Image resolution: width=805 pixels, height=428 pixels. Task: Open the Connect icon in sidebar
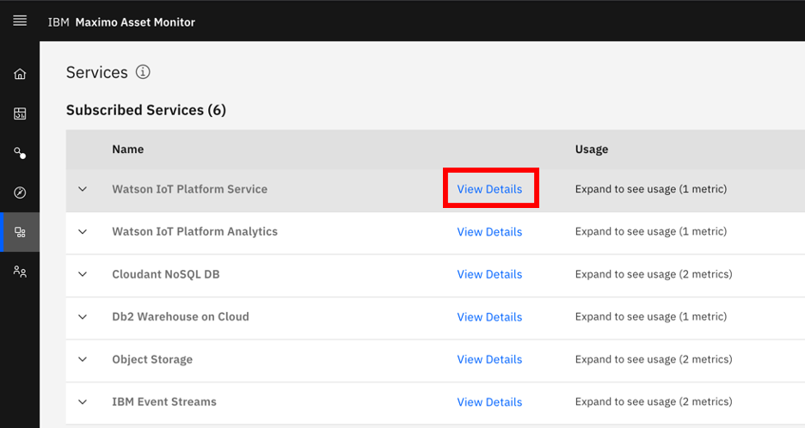pyautogui.click(x=20, y=153)
